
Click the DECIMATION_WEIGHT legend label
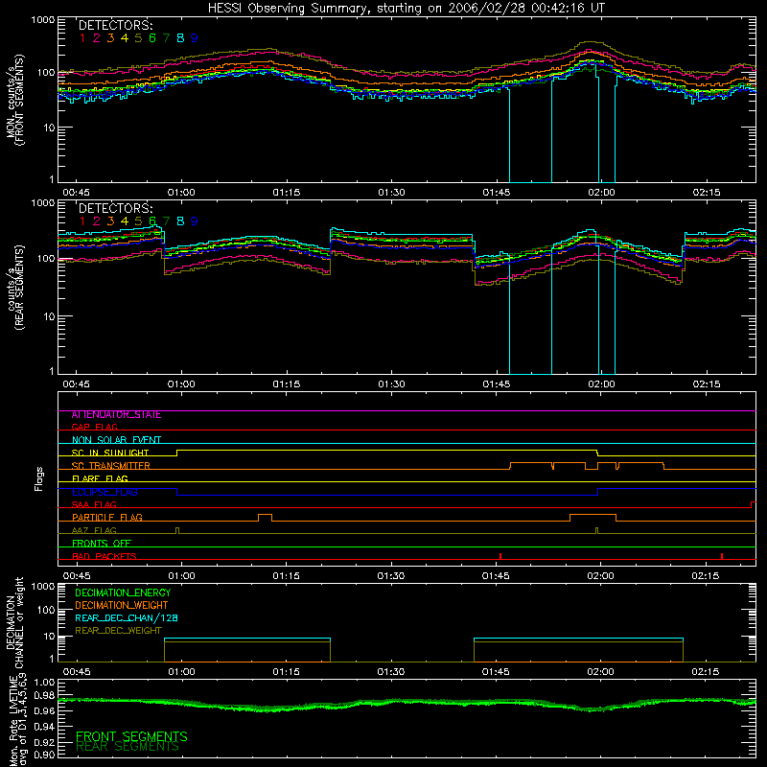coord(122,605)
